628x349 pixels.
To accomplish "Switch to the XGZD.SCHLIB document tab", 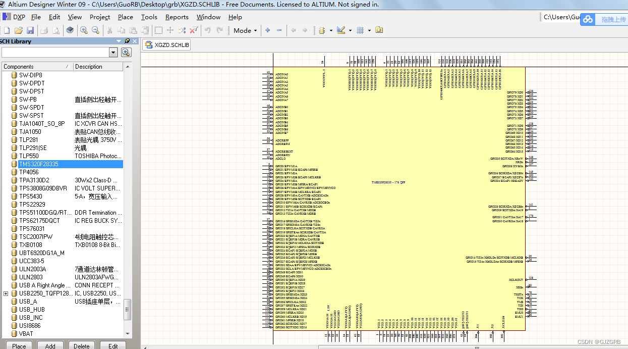I will pyautogui.click(x=166, y=44).
